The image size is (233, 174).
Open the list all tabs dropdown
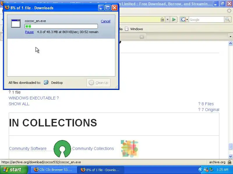click(x=230, y=37)
